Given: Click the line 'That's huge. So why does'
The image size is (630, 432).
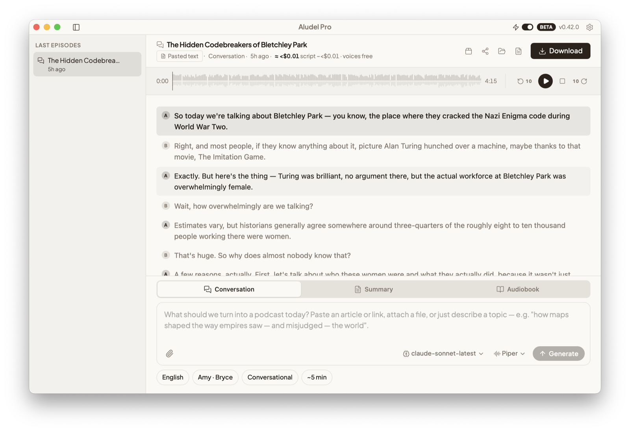Looking at the screenshot, I should [373, 255].
